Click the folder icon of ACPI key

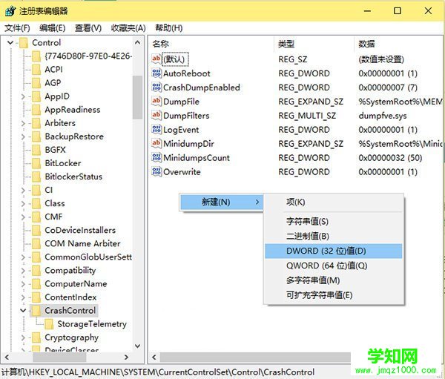[36, 70]
